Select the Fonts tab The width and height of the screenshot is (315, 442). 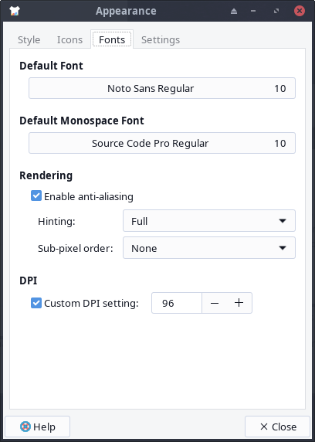point(112,39)
